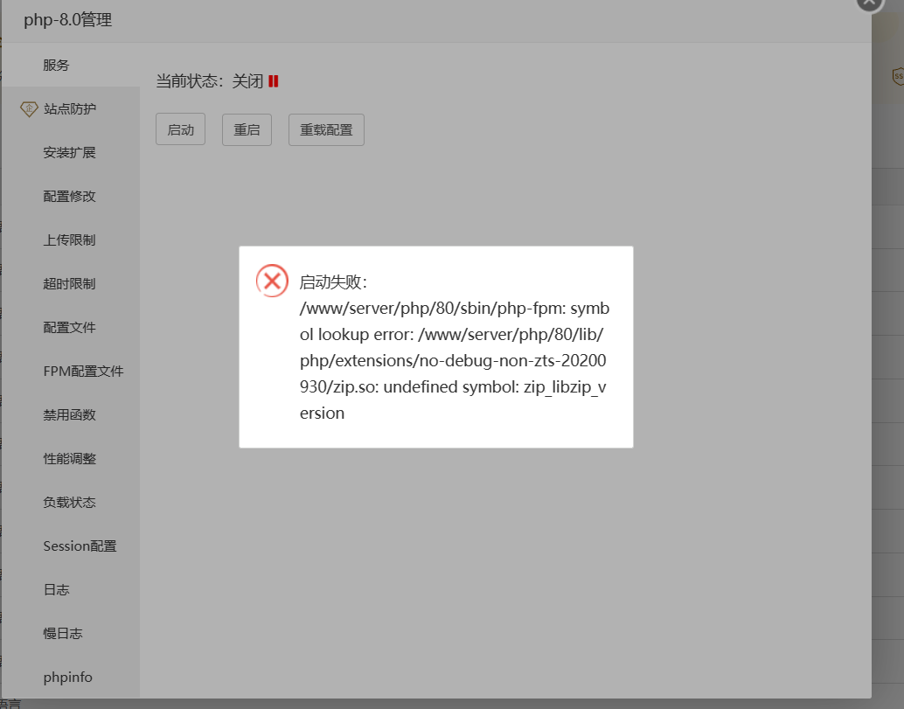View the 日志 tab
Screen dimensions: 904x709
[x=70, y=590]
